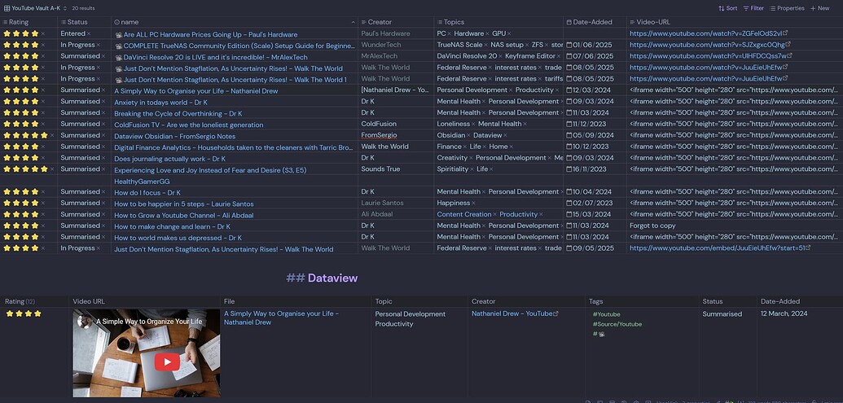The image size is (843, 403).
Task: Add a New entry with the plus button
Action: [819, 8]
